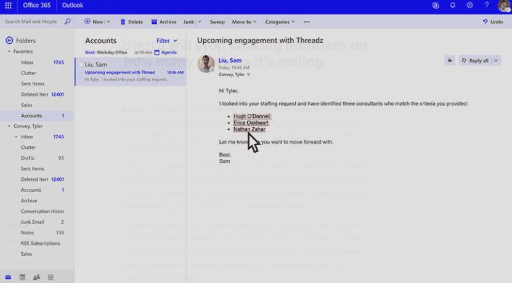Click Sam Liu's sender photo
Screen dimensions: 512x283
[206, 63]
